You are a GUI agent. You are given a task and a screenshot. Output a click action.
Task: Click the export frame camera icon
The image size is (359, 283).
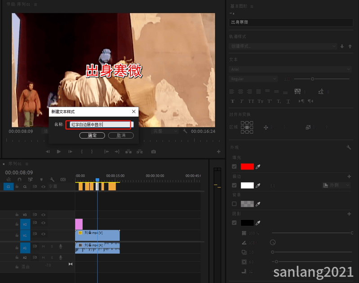(x=153, y=152)
